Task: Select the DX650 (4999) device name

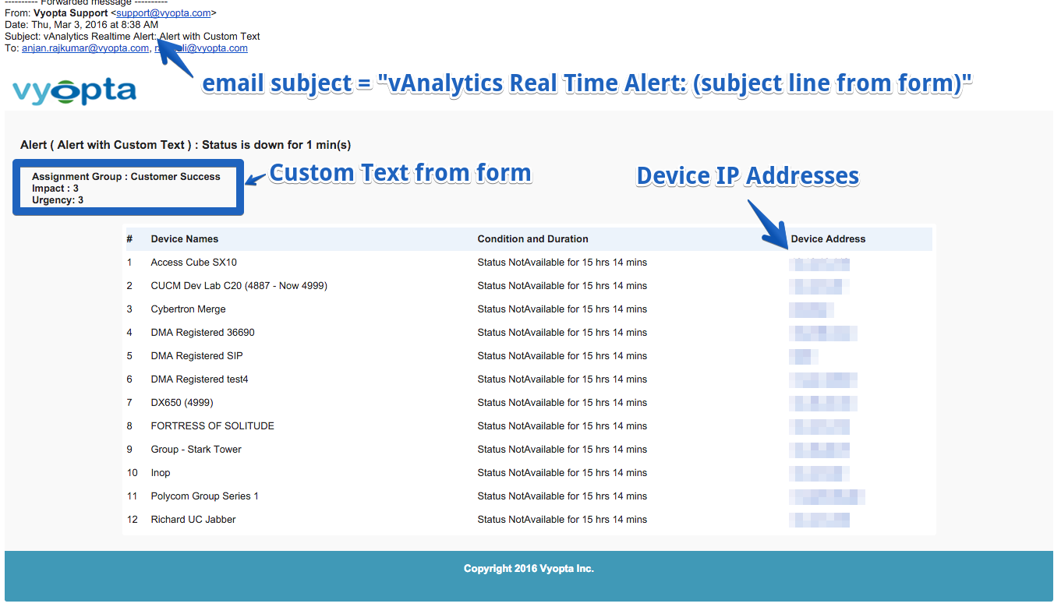Action: (182, 403)
